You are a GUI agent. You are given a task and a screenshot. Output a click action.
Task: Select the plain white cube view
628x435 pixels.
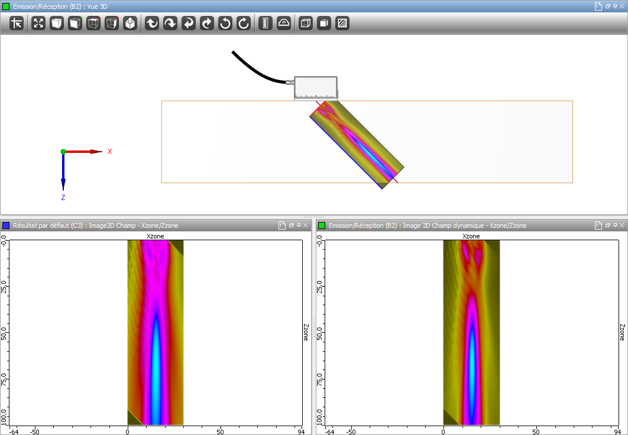(x=57, y=24)
